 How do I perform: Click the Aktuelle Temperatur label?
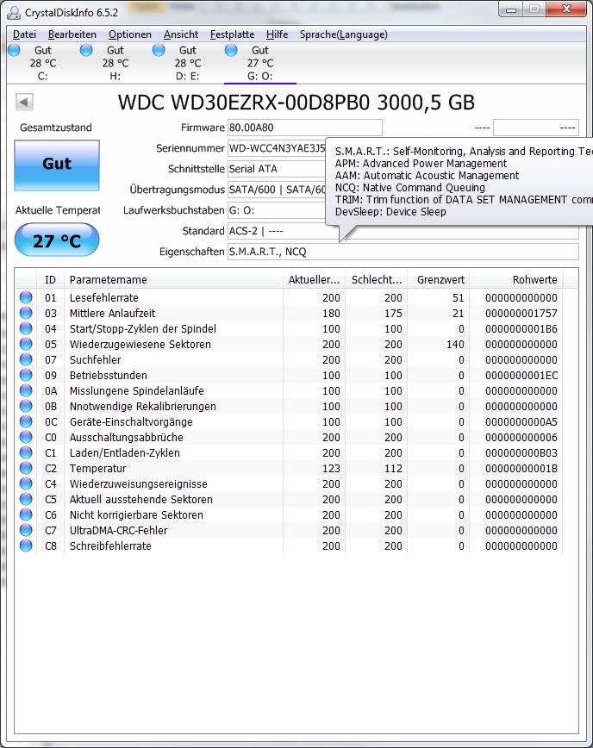coord(58,210)
